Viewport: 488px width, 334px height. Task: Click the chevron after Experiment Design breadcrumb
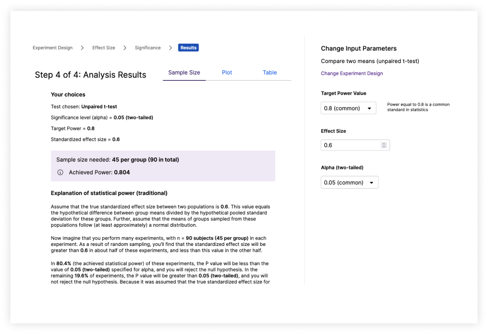coord(82,47)
